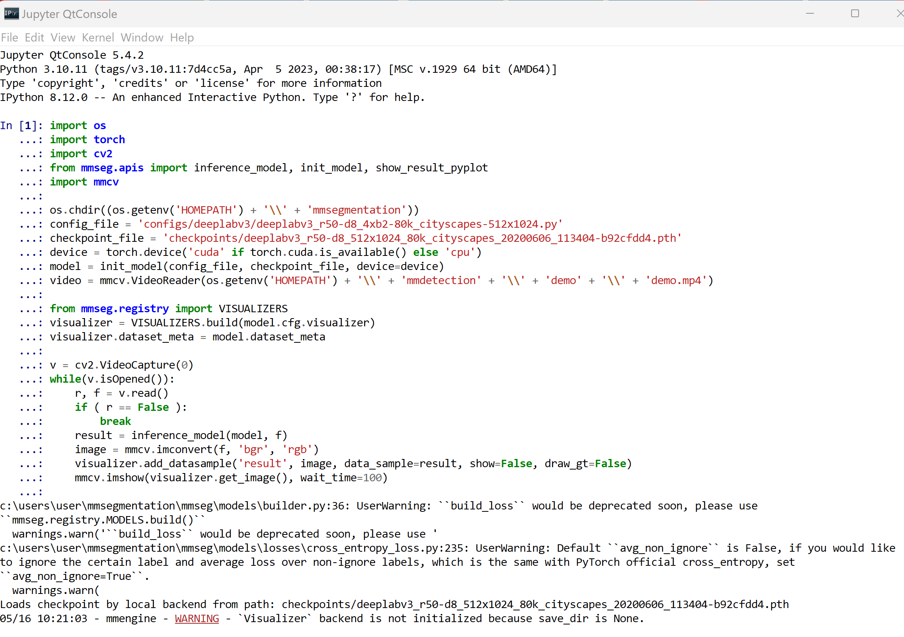Screen dimensions: 904x637
Task: Click the 'break' keyword
Action: tap(115, 421)
